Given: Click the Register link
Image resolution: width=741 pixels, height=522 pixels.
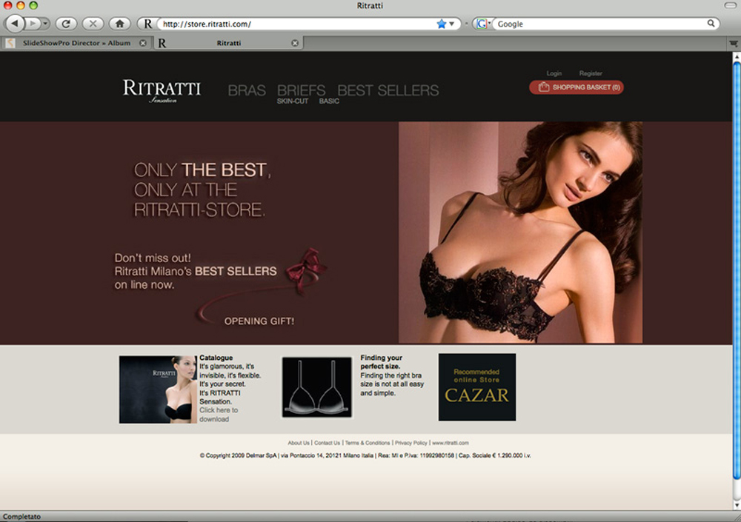Looking at the screenshot, I should (x=591, y=73).
